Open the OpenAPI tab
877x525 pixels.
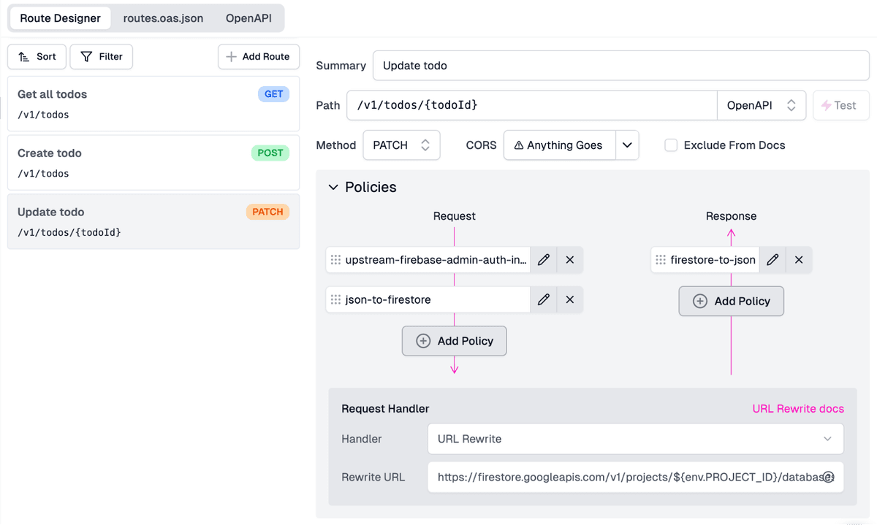coord(248,18)
